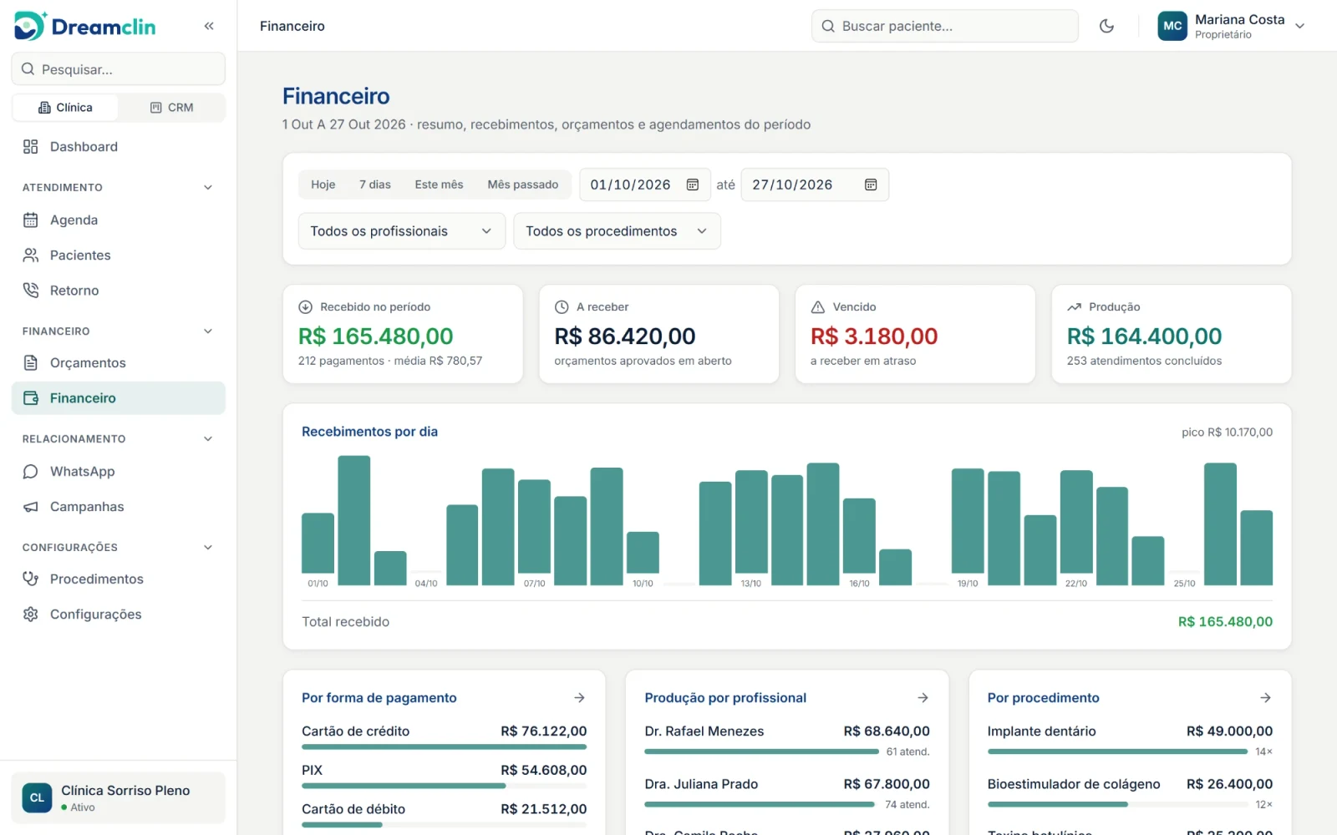
Task: Click the Orçamentos document icon
Action: [31, 362]
